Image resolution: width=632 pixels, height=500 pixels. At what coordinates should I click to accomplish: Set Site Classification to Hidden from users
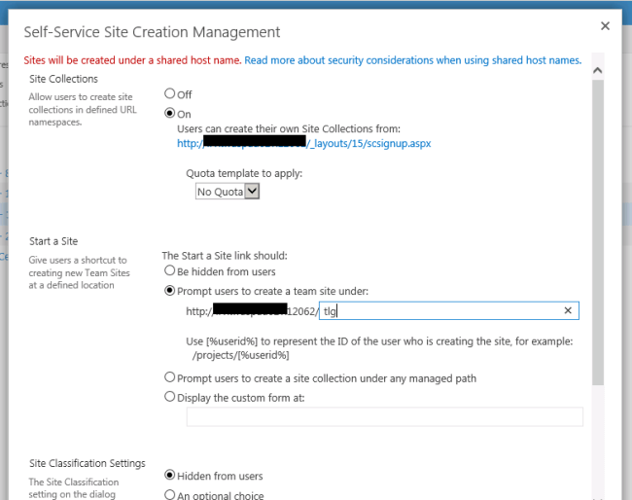tap(170, 475)
